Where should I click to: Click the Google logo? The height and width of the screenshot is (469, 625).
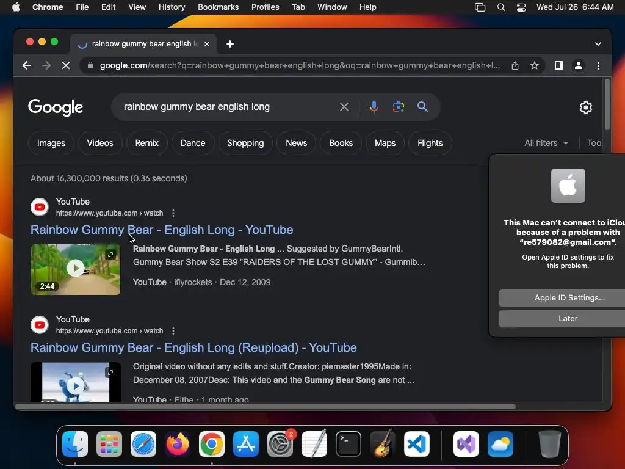56,107
